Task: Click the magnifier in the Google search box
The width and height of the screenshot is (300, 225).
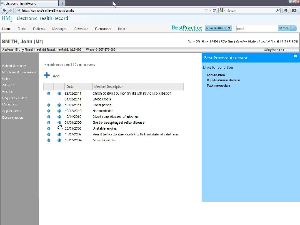Action: click(278, 10)
